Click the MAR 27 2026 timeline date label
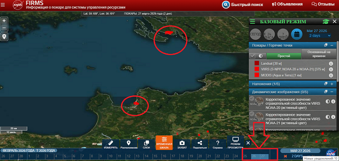Viewport: 339px width, 161px height. (x=300, y=151)
